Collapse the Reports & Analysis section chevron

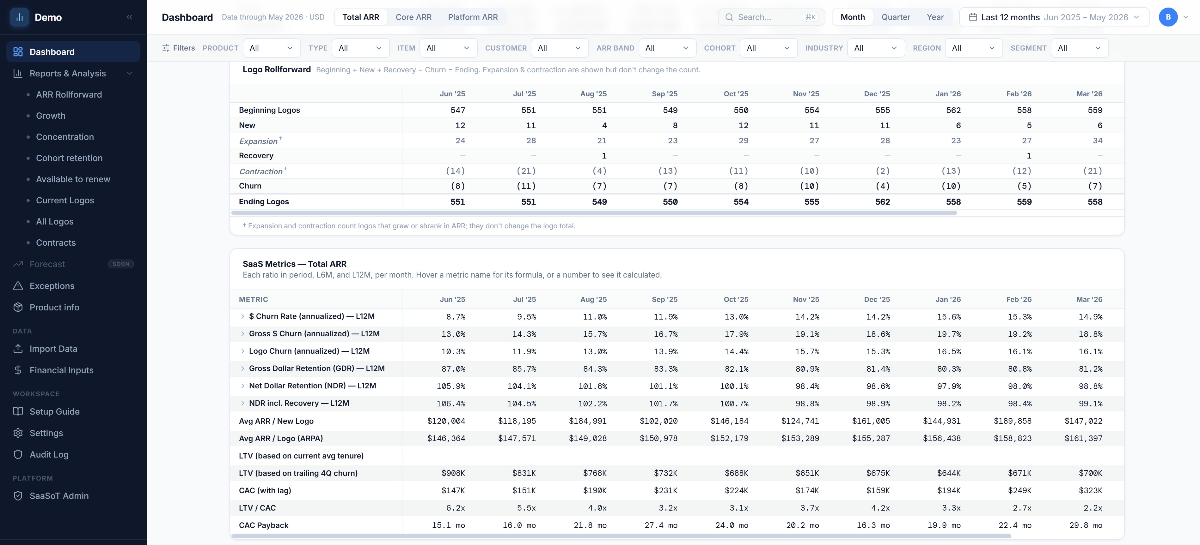click(x=130, y=73)
